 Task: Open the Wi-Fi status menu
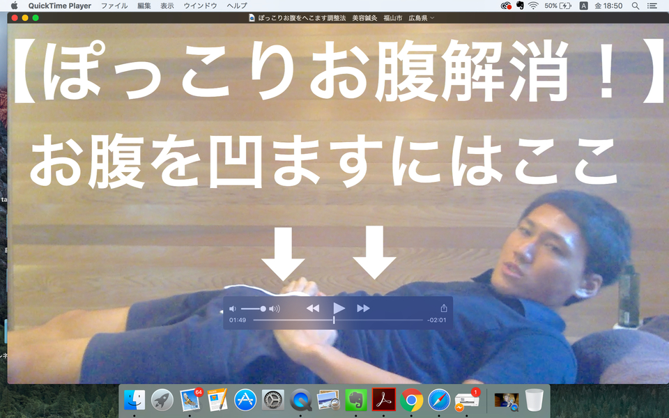(533, 6)
